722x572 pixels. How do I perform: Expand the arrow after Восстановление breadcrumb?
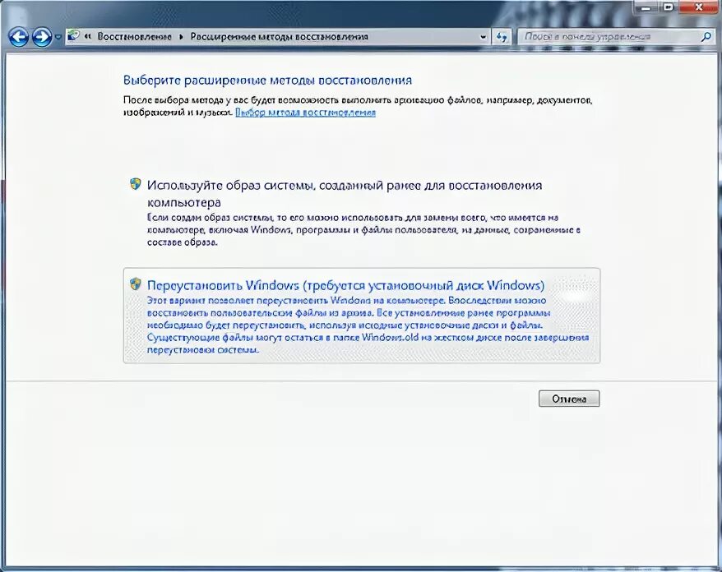181,36
